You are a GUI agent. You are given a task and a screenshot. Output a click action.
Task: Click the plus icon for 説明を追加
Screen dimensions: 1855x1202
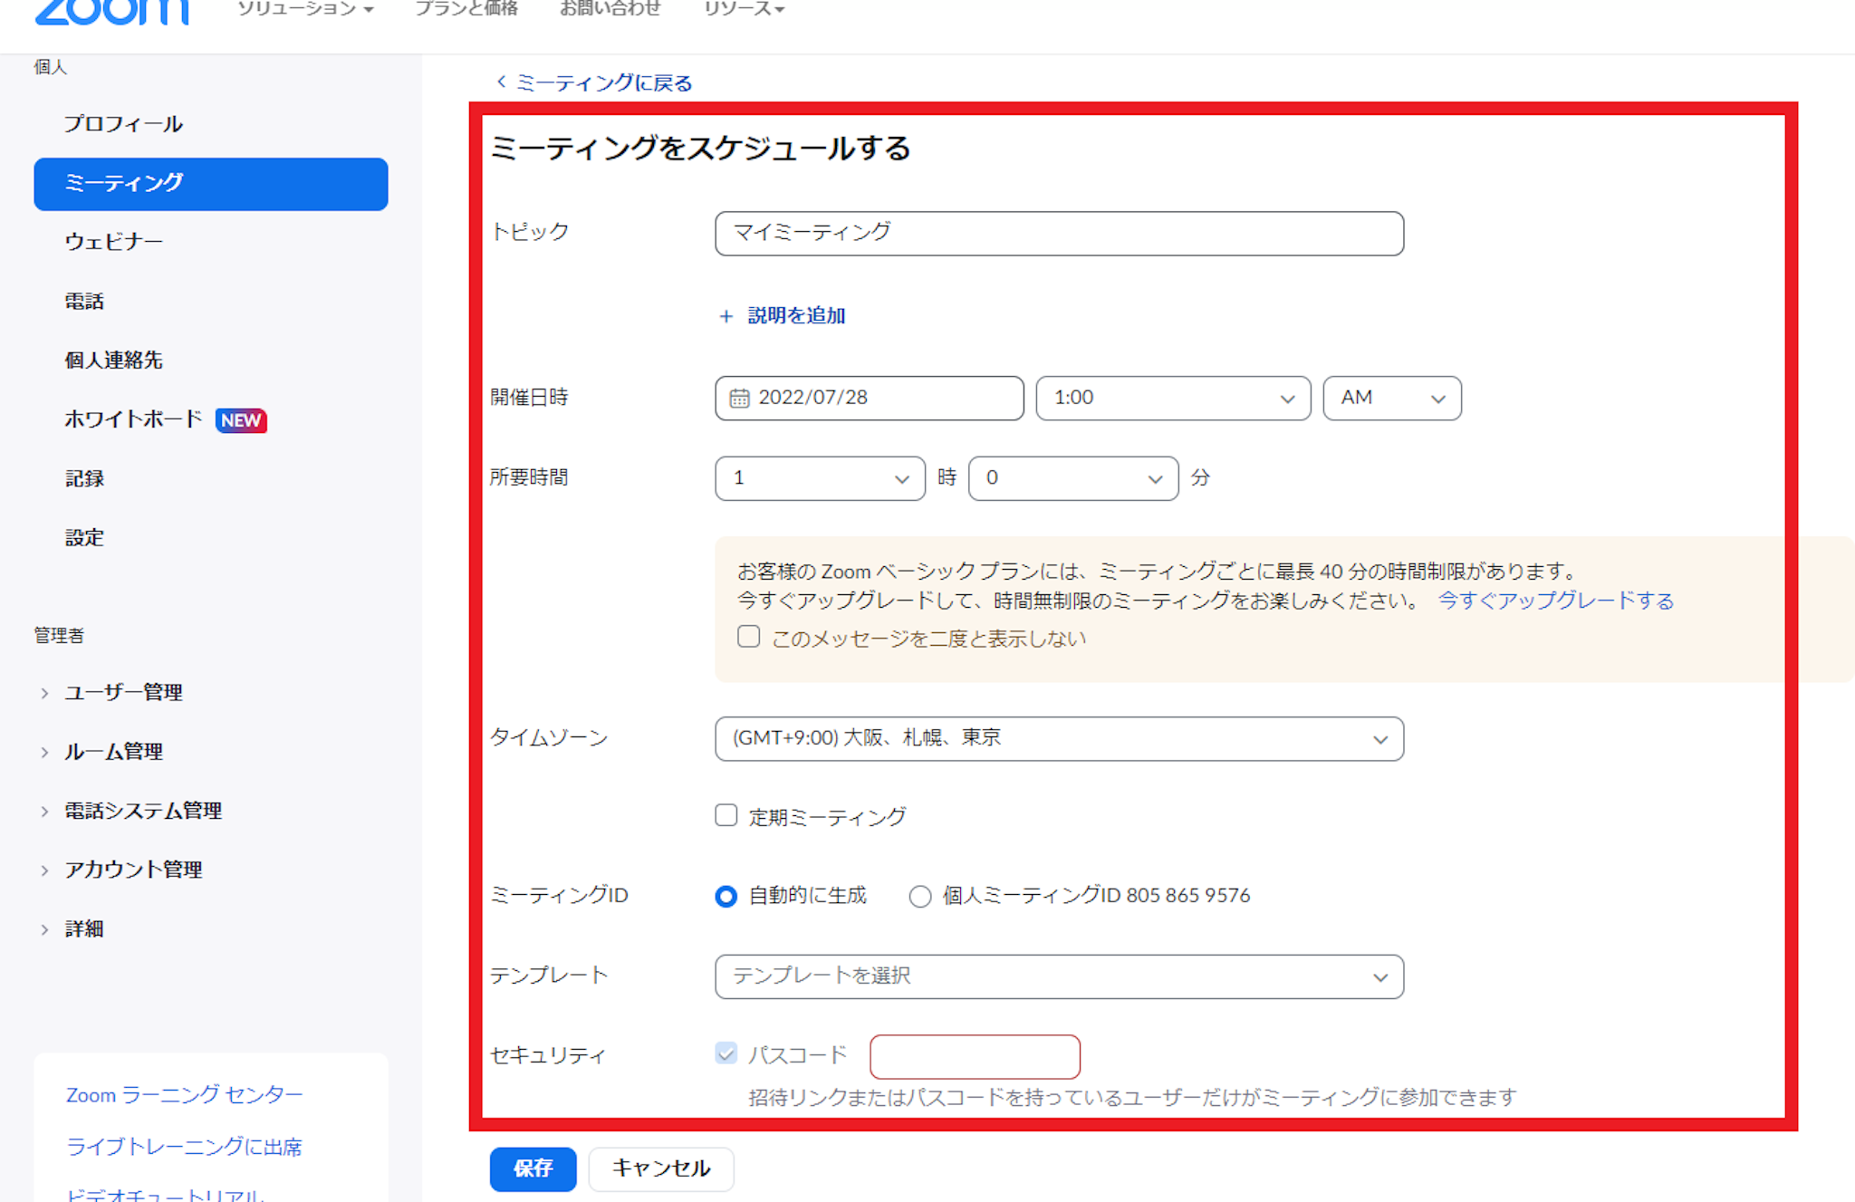[x=726, y=316]
